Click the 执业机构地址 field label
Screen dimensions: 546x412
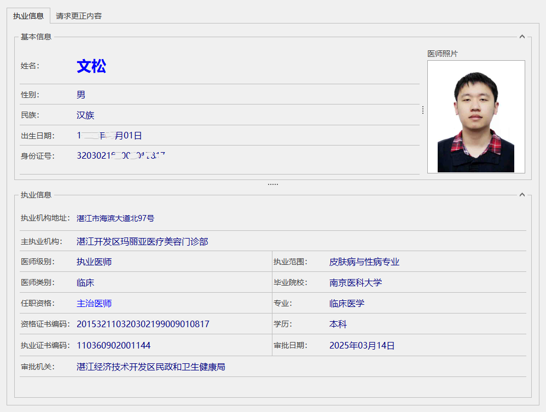point(45,218)
